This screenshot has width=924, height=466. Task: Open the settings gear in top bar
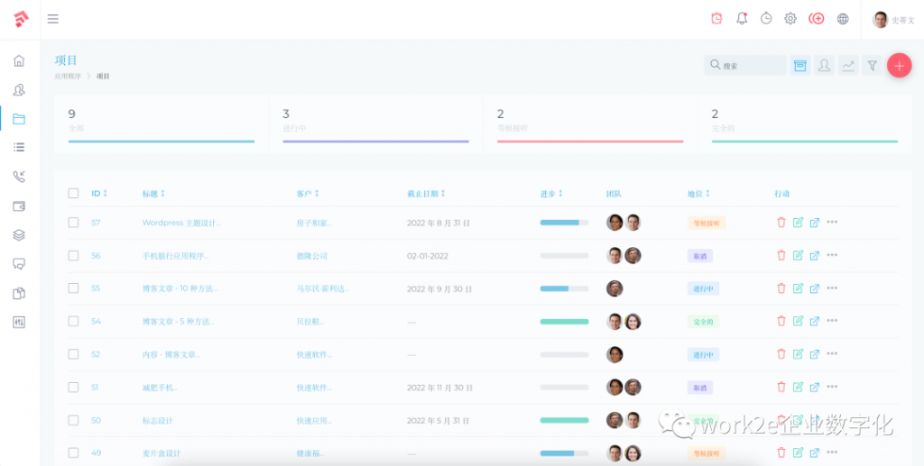tap(790, 19)
